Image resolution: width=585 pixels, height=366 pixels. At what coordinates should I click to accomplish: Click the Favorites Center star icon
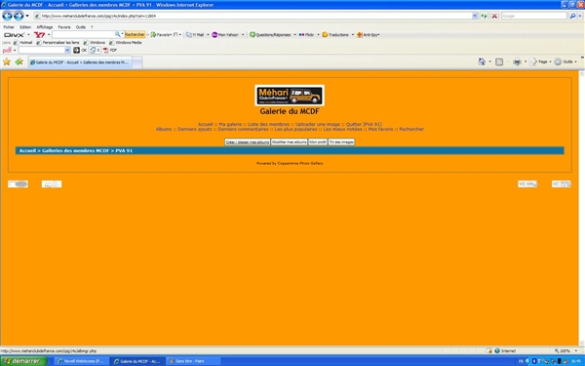pos(7,62)
